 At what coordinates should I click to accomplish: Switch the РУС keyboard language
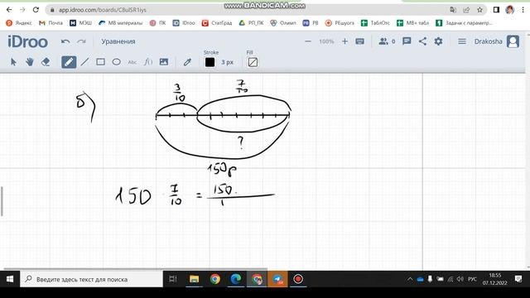[x=472, y=279]
